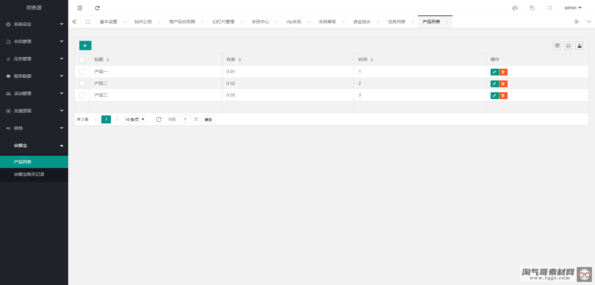Switch to the 任务列表 tab
This screenshot has height=285, width=595.
point(397,22)
